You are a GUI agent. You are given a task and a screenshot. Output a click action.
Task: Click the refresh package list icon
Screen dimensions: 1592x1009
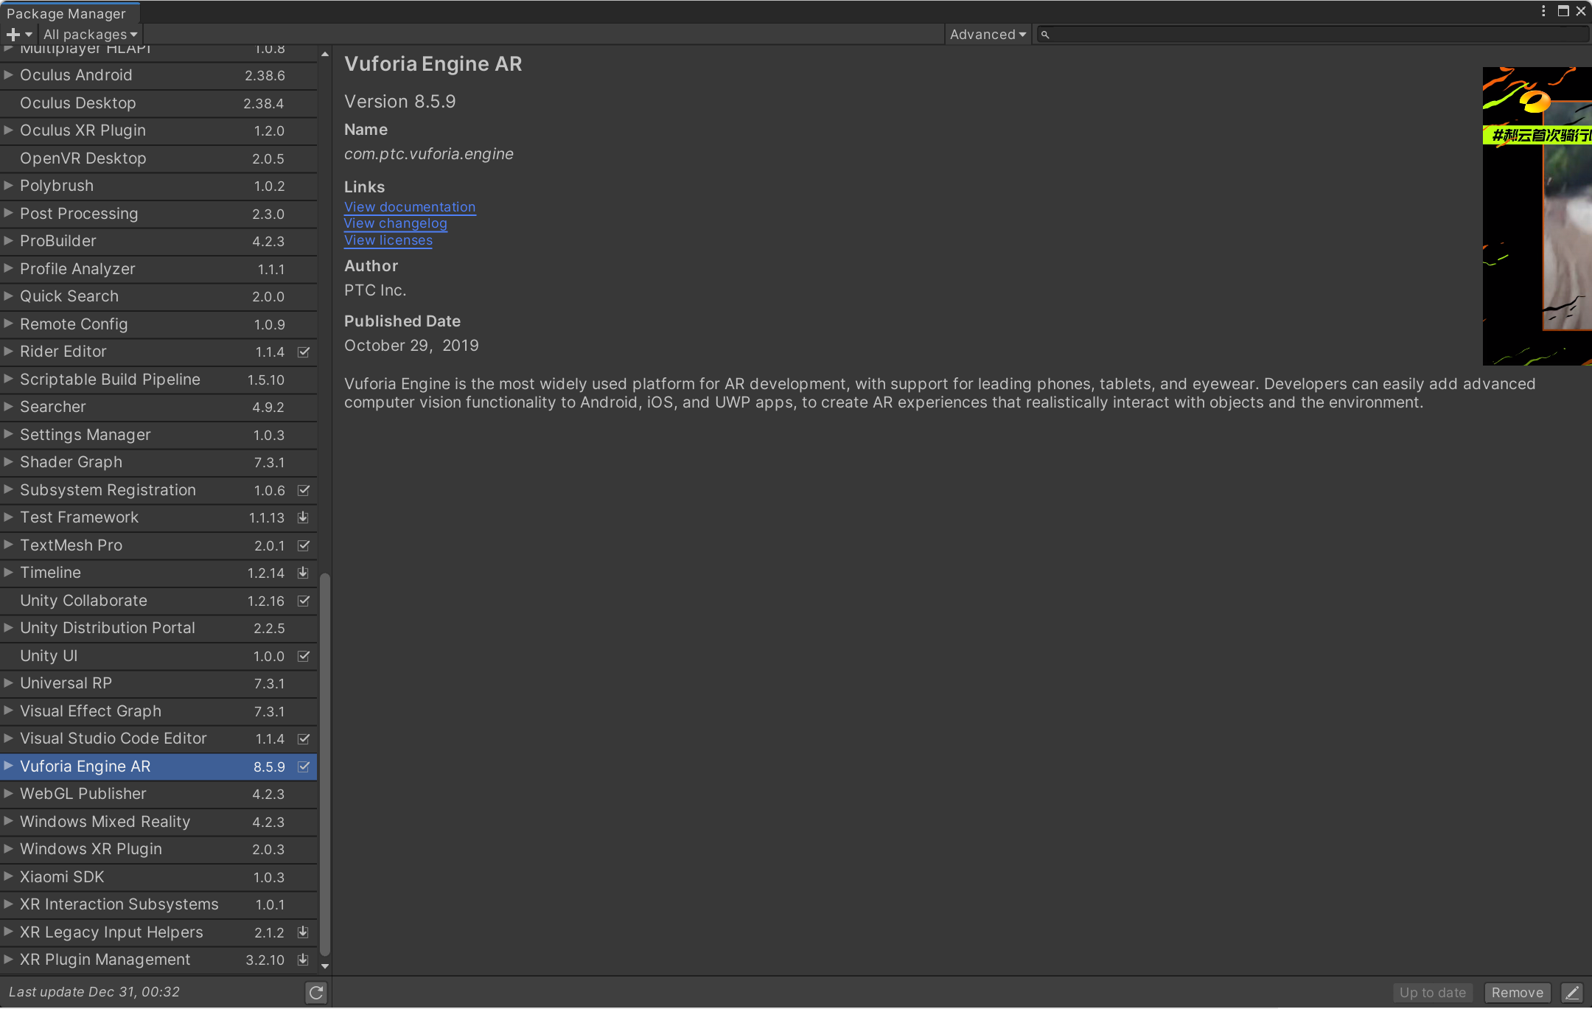(x=316, y=993)
